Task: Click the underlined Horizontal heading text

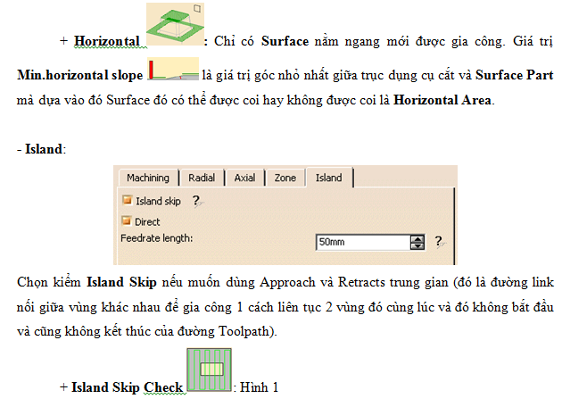Action: click(x=106, y=42)
